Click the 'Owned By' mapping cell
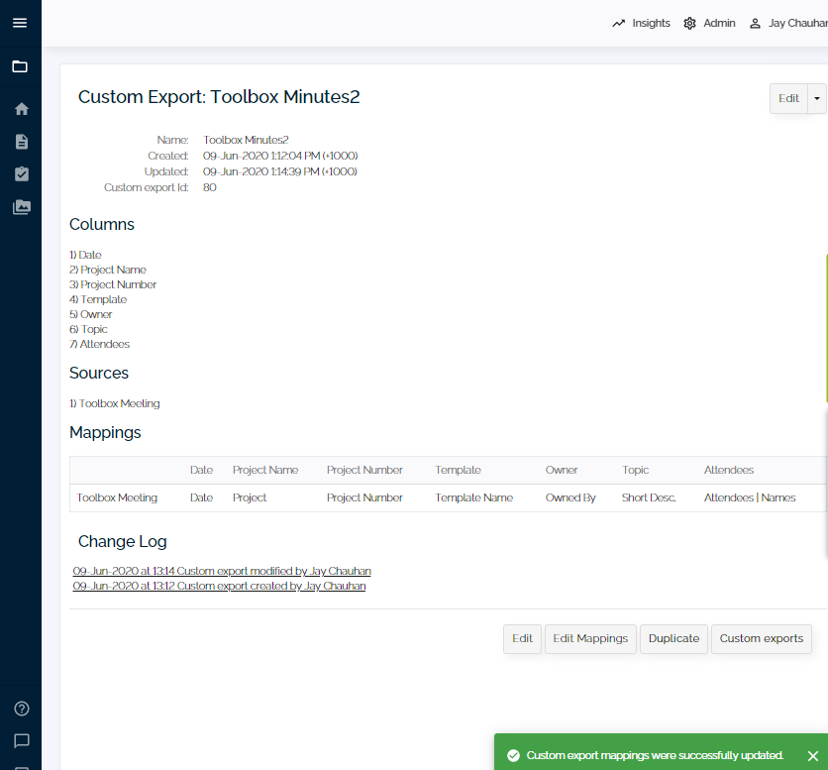 [x=570, y=497]
